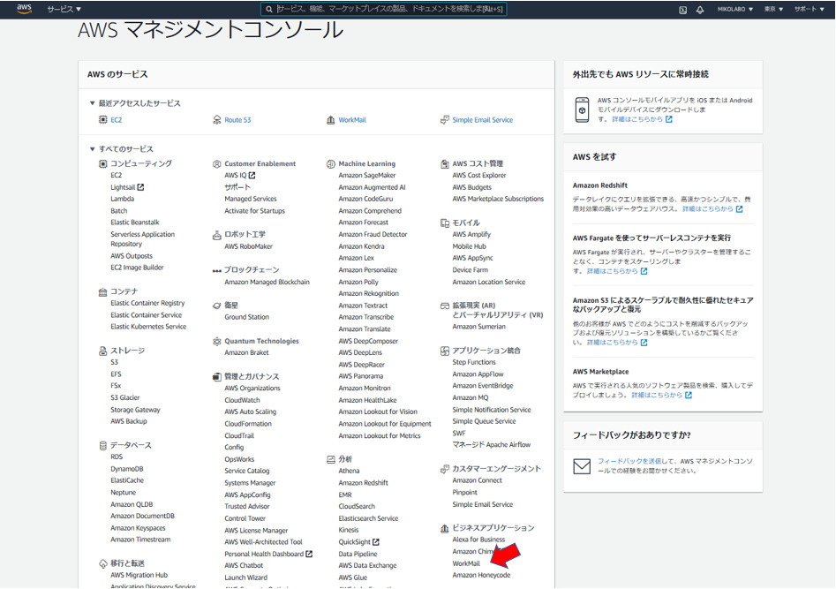Image resolution: width=836 pixels, height=589 pixels.
Task: Click the Simple Email Service icon in recent services
Action: click(x=445, y=119)
